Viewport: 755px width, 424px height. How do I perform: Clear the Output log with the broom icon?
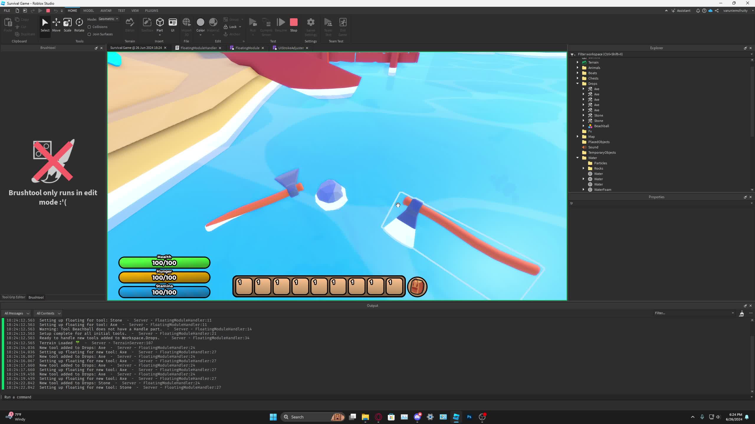coord(741,313)
